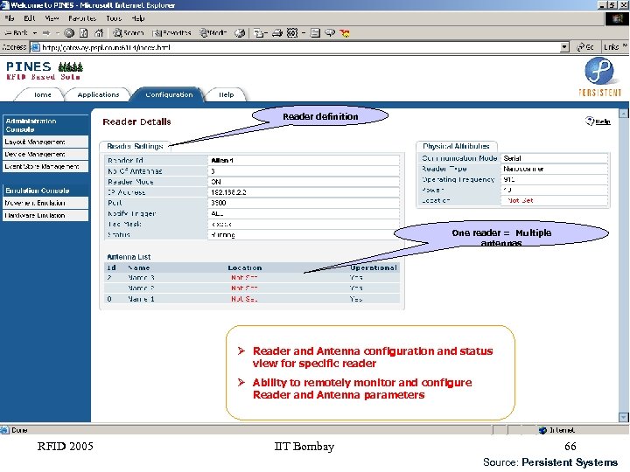
Task: Select the Configuration tab
Action: click(169, 94)
